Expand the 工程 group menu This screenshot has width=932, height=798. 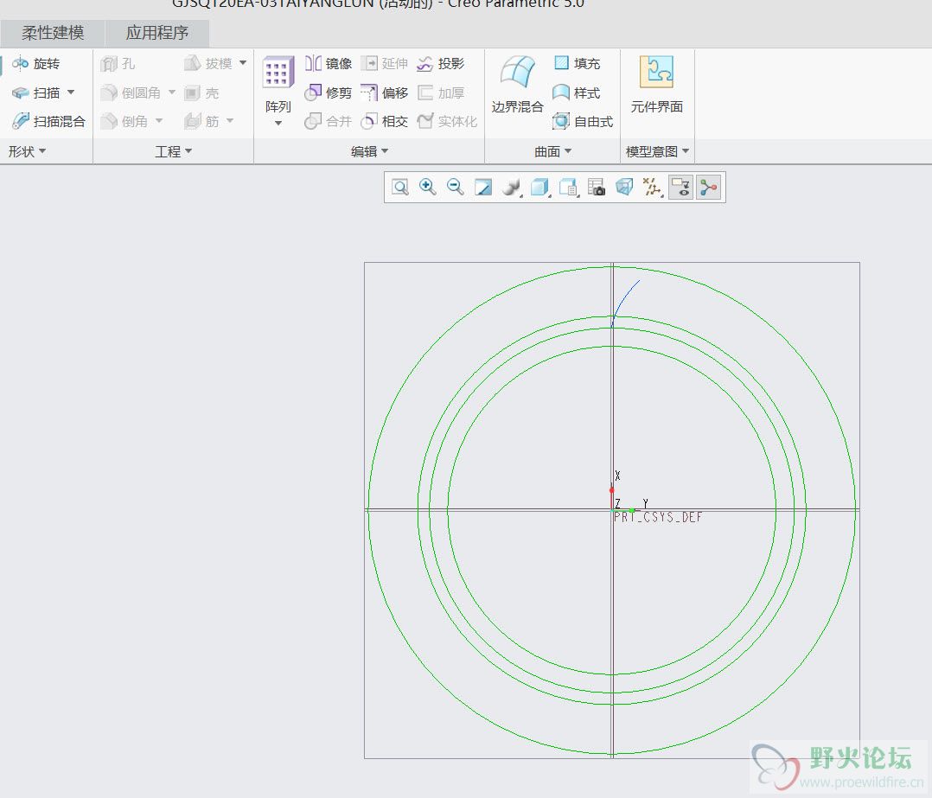tap(174, 151)
